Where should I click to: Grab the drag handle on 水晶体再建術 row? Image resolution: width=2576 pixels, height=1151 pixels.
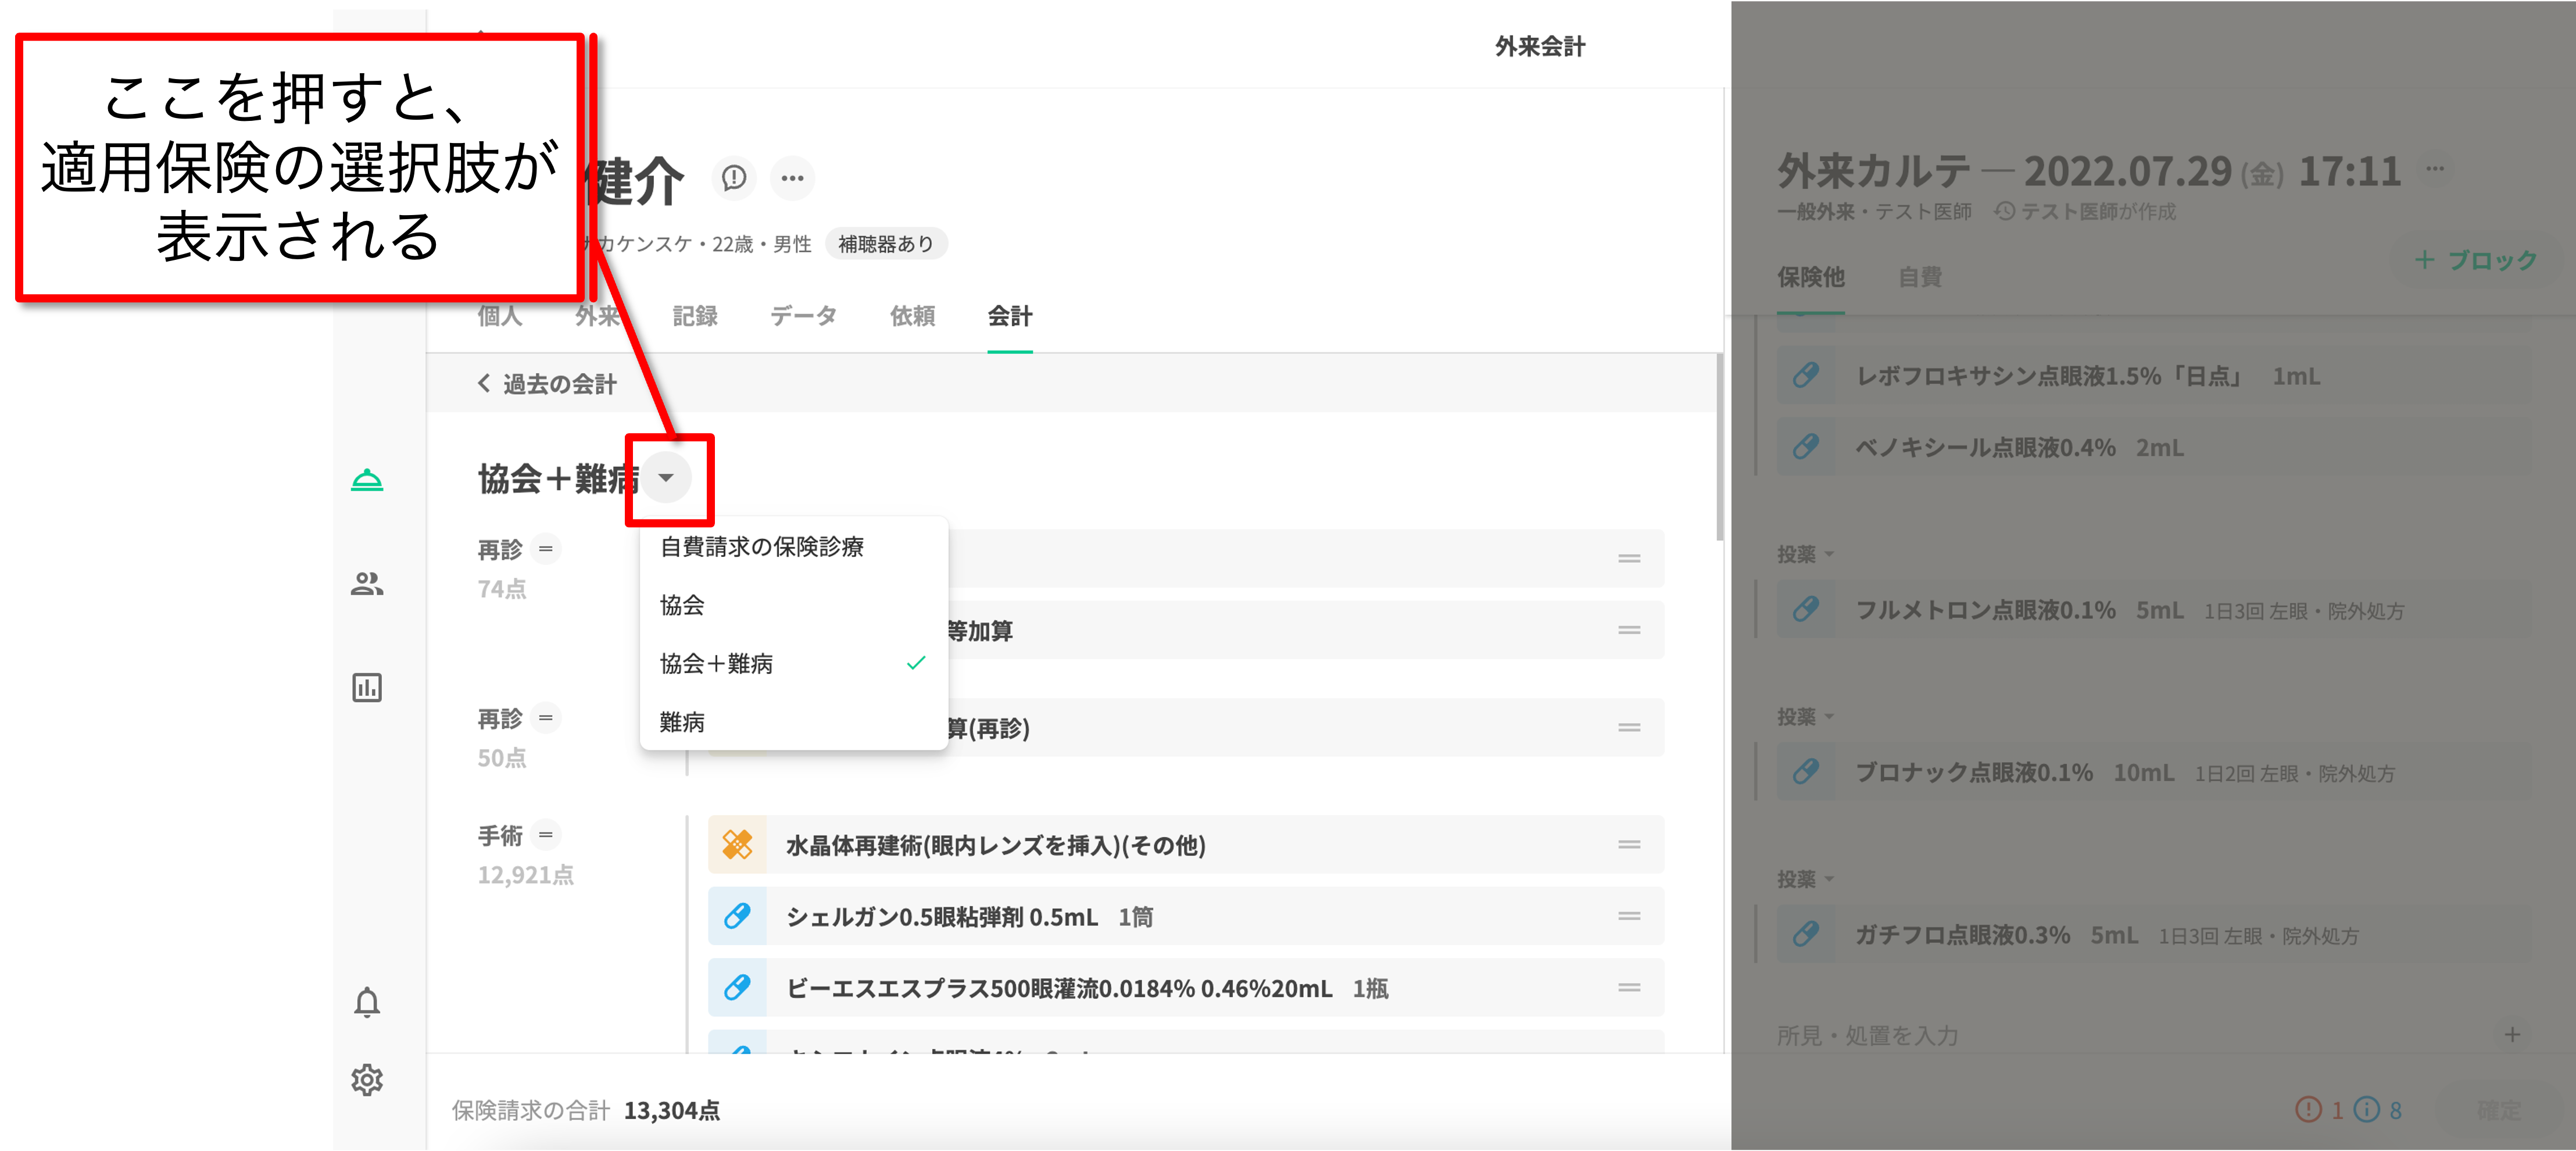point(1629,845)
